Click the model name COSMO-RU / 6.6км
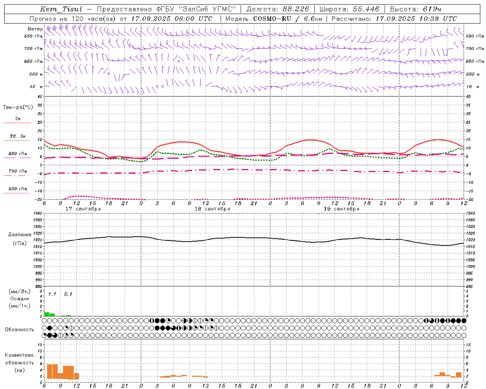 (287, 19)
